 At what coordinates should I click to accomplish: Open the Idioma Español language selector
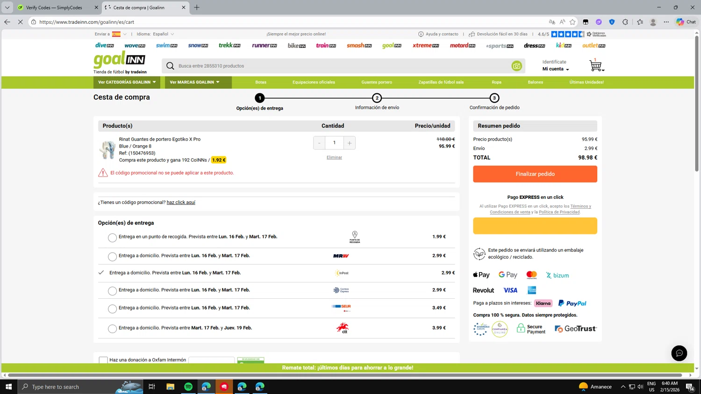click(156, 34)
